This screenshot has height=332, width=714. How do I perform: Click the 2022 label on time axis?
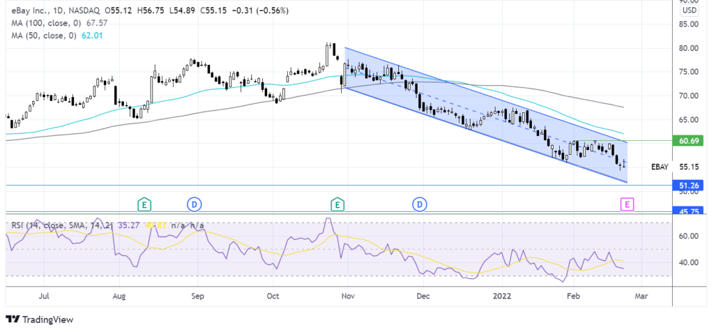click(501, 296)
